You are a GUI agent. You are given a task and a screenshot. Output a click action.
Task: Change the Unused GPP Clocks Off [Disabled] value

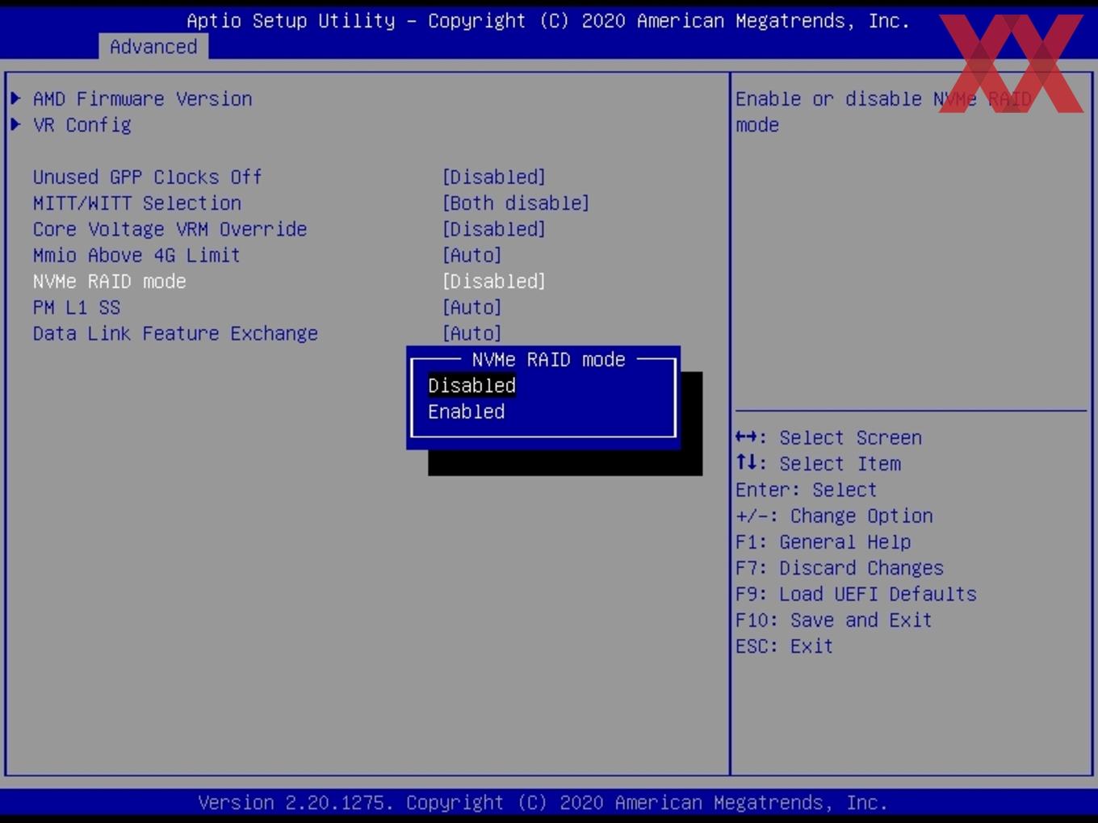click(494, 177)
